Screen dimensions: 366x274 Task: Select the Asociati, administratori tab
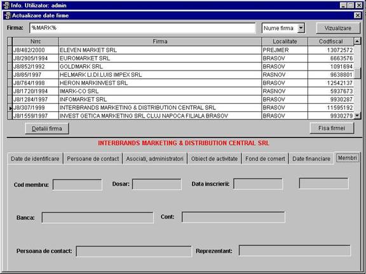[x=155, y=159]
